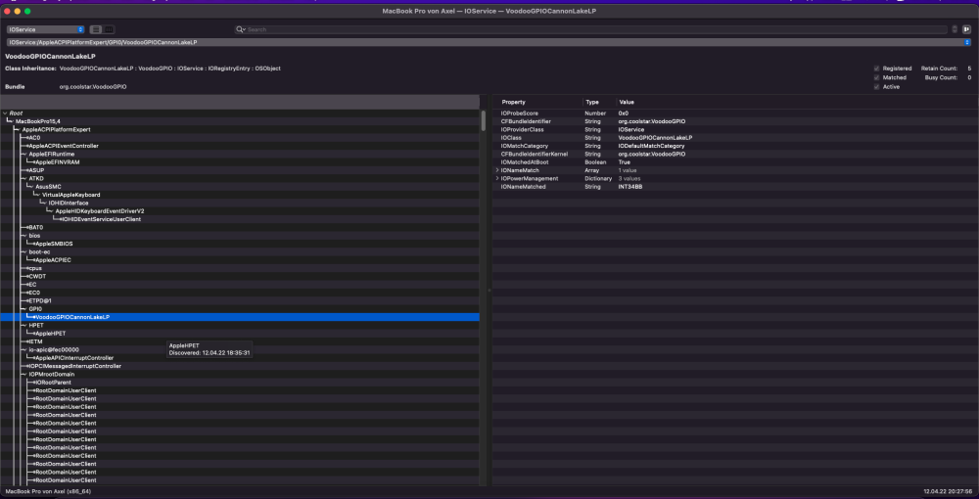Image resolution: width=979 pixels, height=499 pixels.
Task: Toggle the inspector panel icon at top right
Action: (x=966, y=29)
